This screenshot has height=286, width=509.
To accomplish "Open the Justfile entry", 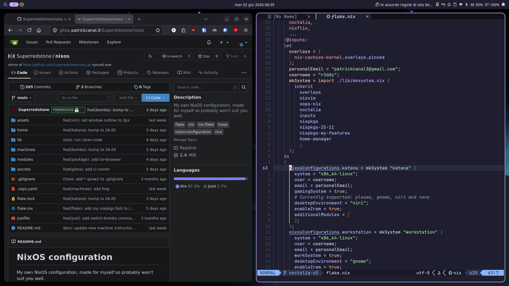I will coord(23,218).
